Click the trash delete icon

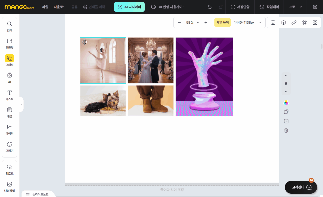[286, 130]
